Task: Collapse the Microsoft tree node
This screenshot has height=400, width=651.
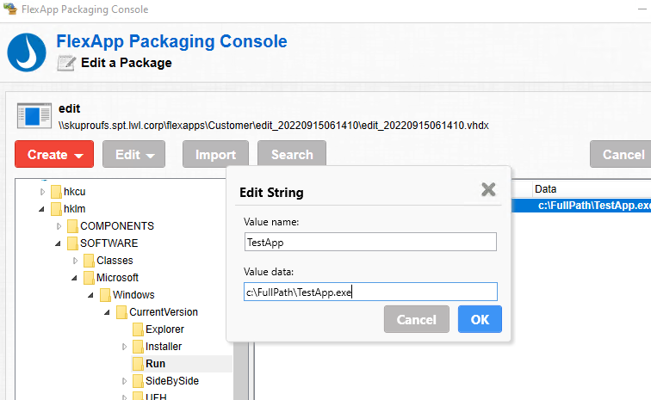Action: [x=74, y=278]
